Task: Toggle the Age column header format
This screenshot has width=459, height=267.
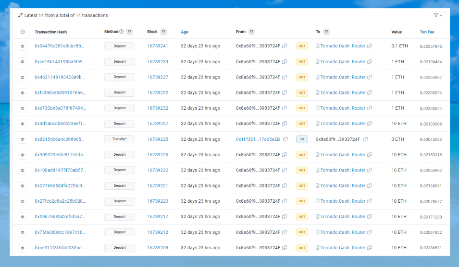Action: tap(185, 32)
